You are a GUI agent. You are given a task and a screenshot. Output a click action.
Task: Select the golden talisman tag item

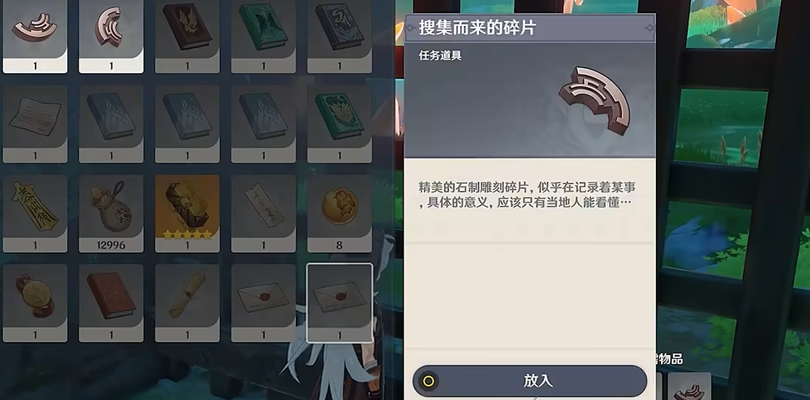point(35,213)
